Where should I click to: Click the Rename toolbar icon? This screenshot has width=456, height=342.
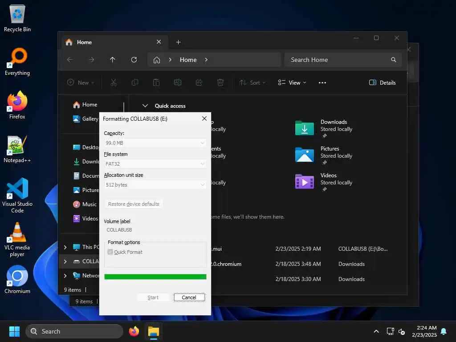pyautogui.click(x=178, y=82)
